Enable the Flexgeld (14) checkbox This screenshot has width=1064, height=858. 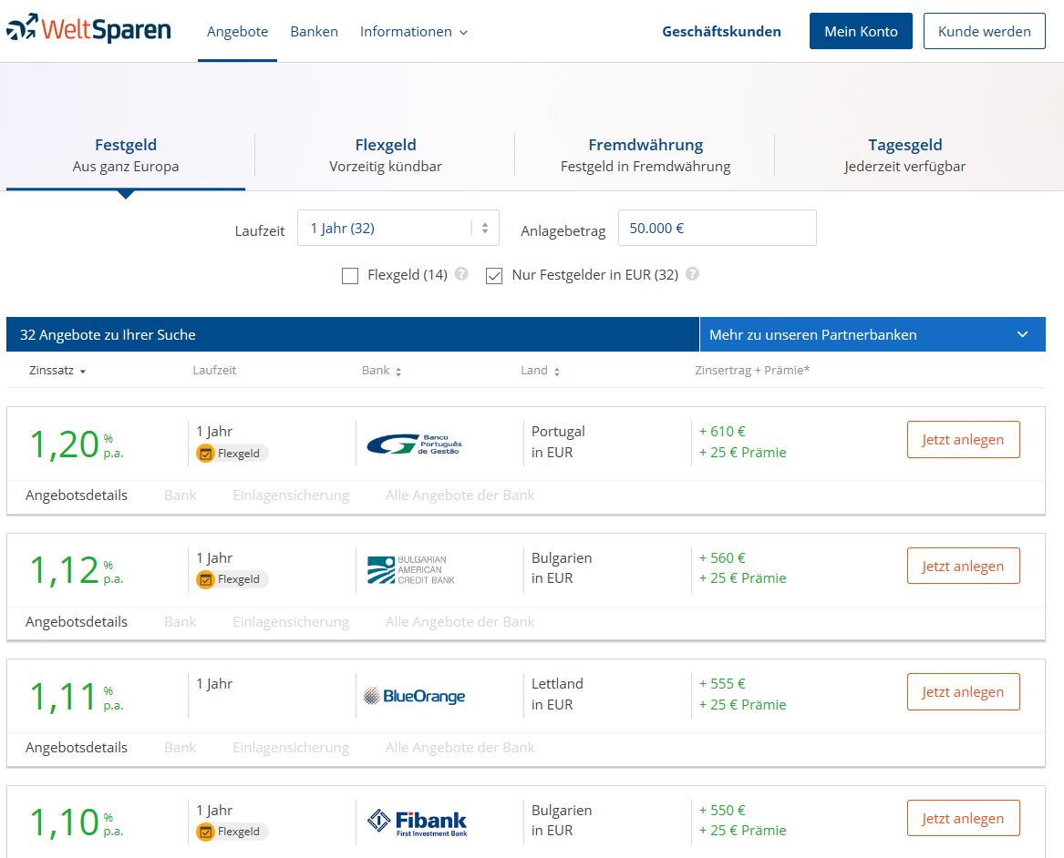pos(350,276)
